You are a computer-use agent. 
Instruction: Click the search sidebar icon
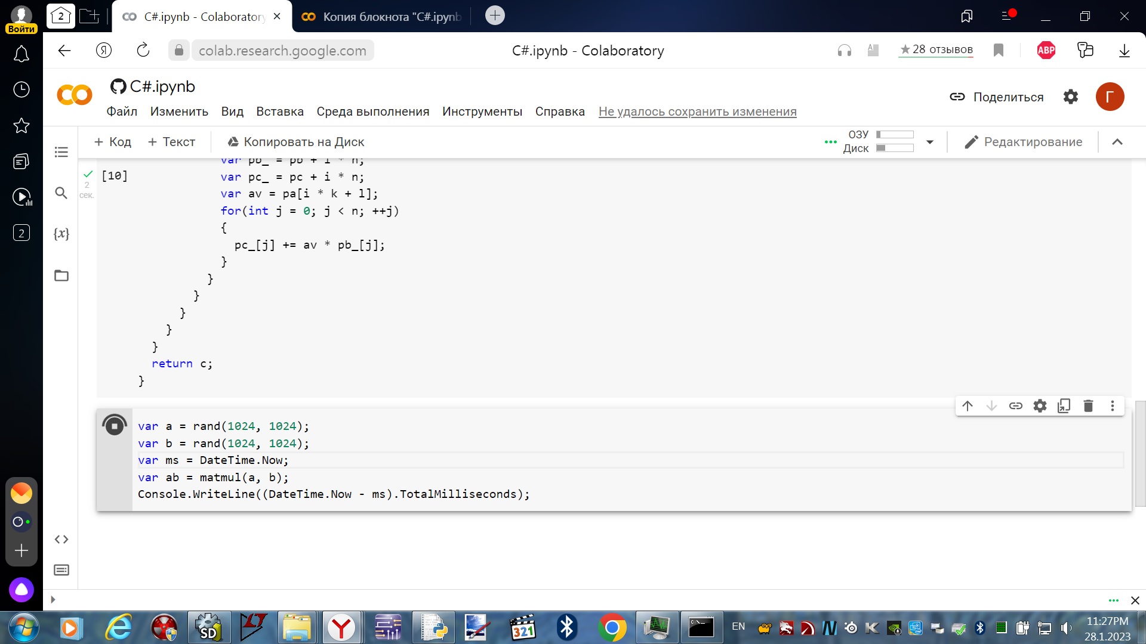click(x=62, y=192)
